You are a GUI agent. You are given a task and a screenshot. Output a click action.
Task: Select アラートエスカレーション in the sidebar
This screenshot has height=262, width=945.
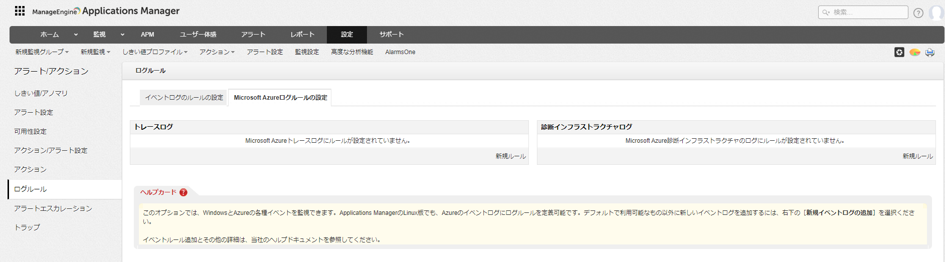point(53,208)
